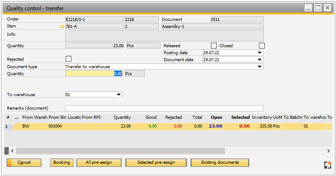Open the Posting date dropdown
Viewport: 336px width, 176px height.
click(260, 53)
